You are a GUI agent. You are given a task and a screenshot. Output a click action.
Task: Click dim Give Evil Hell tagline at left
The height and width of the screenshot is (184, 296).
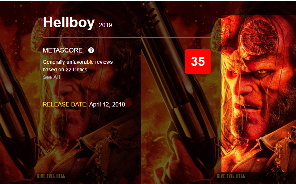pos(51,176)
